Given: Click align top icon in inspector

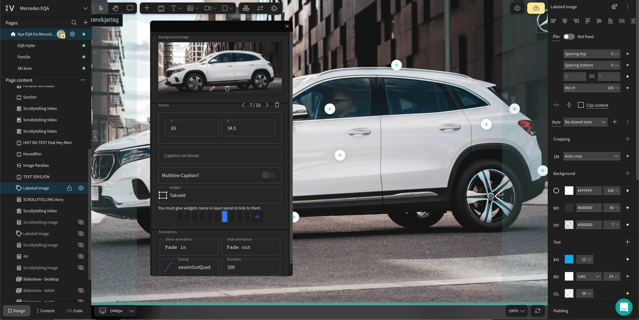Looking at the screenshot, I should click(x=588, y=21).
